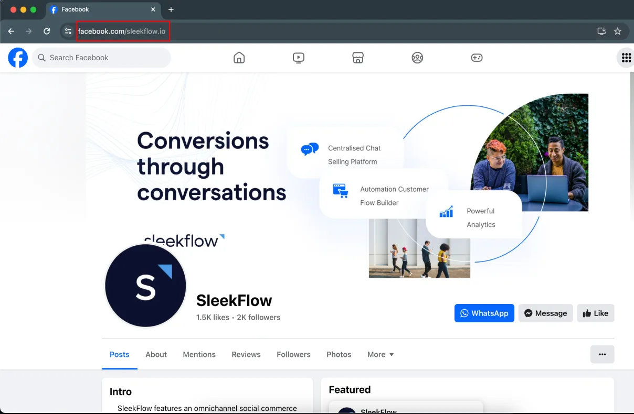Click the WhatsApp button
The width and height of the screenshot is (634, 414).
(484, 313)
